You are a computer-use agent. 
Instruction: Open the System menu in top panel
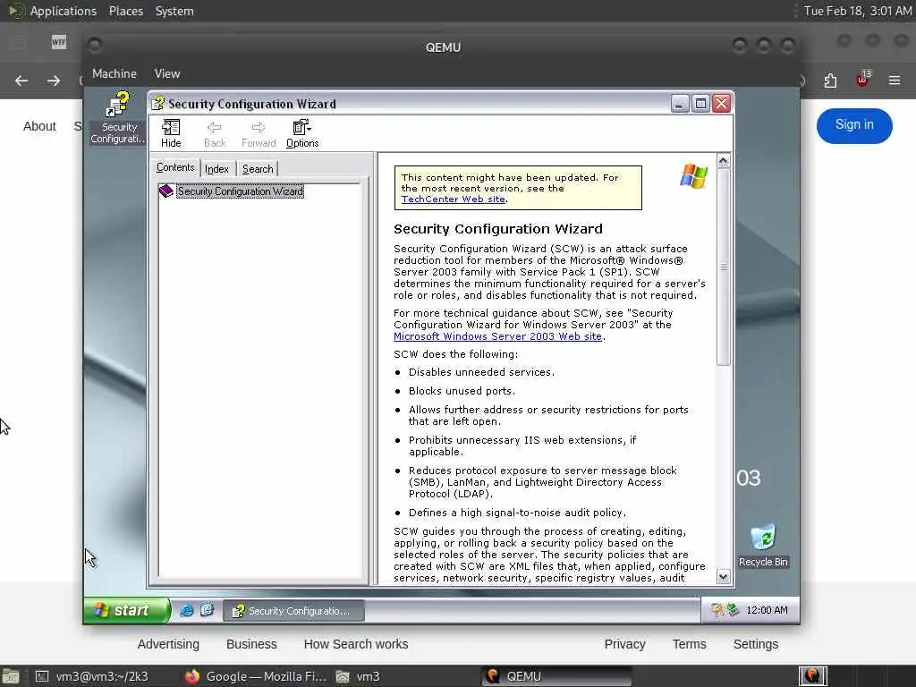[x=174, y=11]
